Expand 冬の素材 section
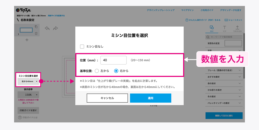 tap(224, 97)
